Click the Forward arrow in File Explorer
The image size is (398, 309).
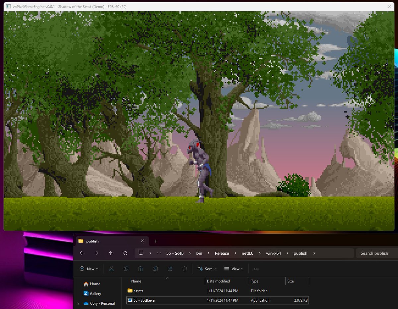click(x=96, y=253)
